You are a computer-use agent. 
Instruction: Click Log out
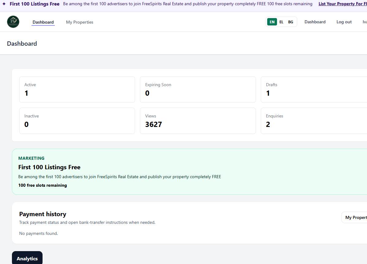click(344, 22)
